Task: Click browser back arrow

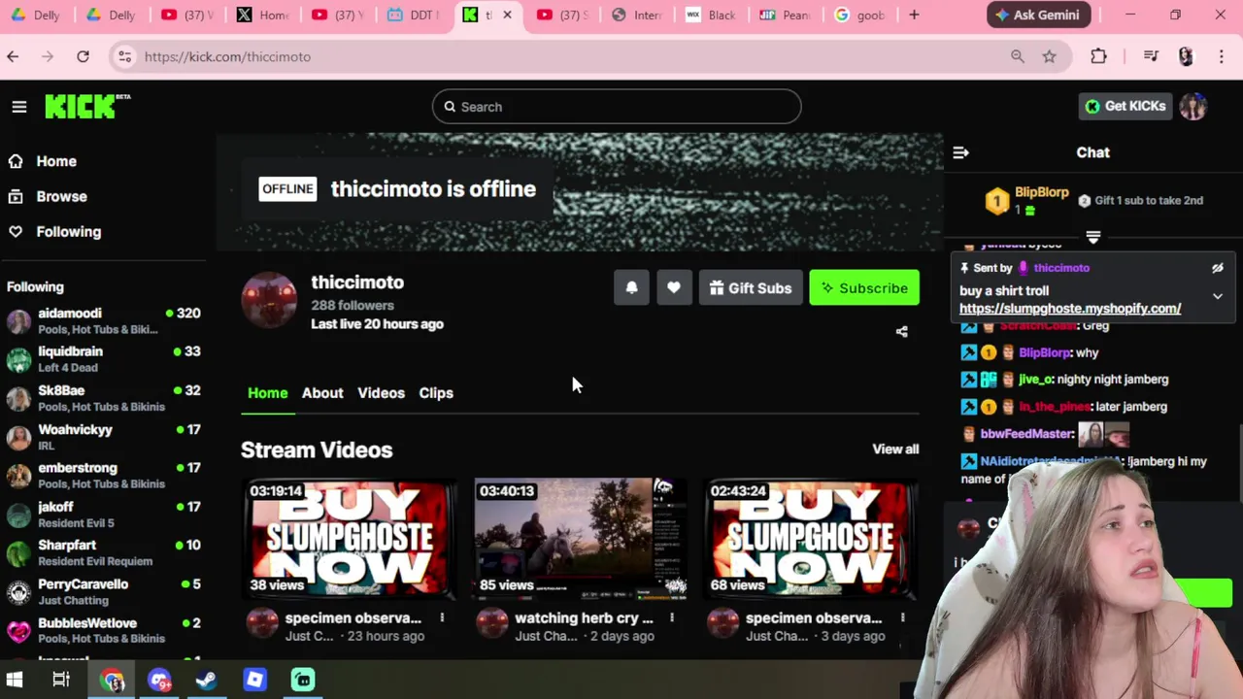Action: tap(13, 56)
